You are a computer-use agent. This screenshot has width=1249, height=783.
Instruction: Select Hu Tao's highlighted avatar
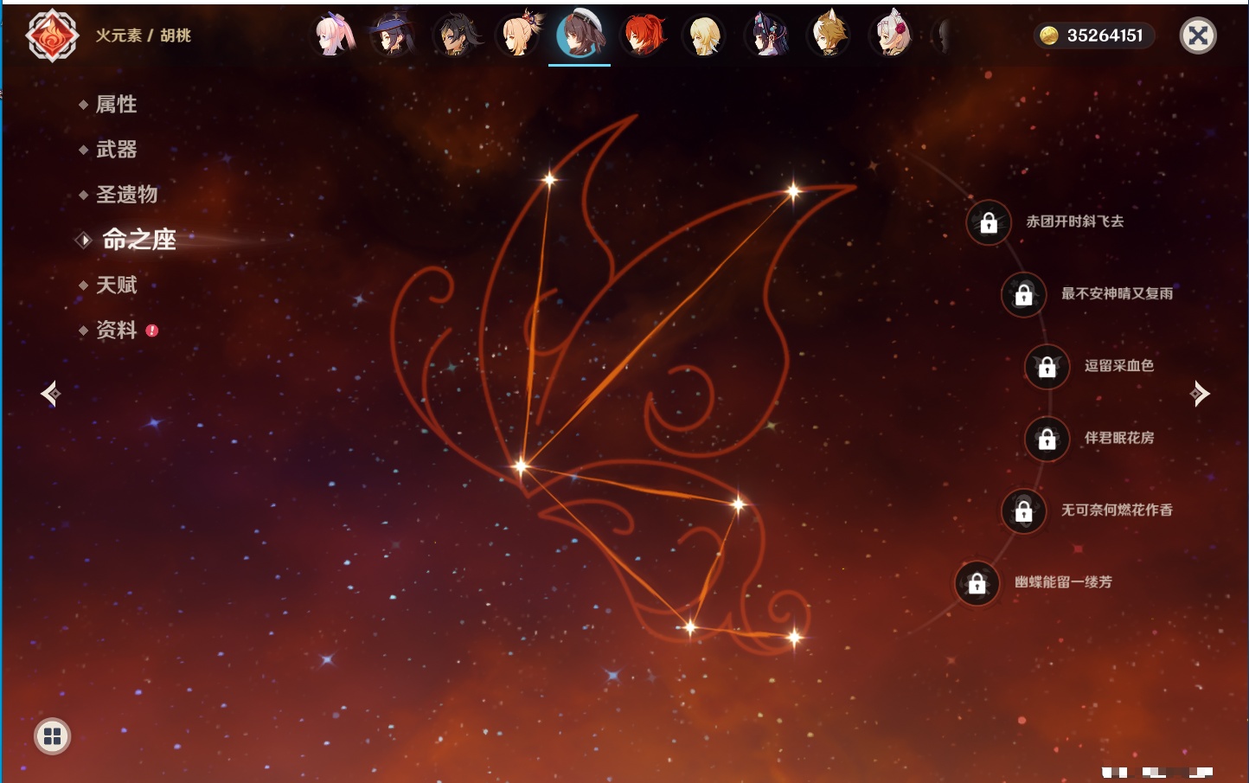pos(580,34)
